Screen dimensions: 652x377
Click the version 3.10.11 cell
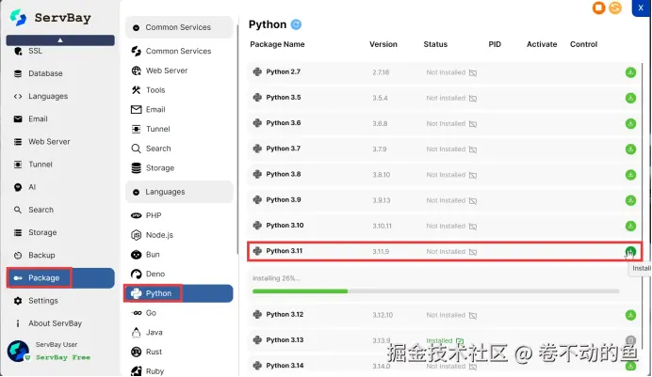(383, 226)
